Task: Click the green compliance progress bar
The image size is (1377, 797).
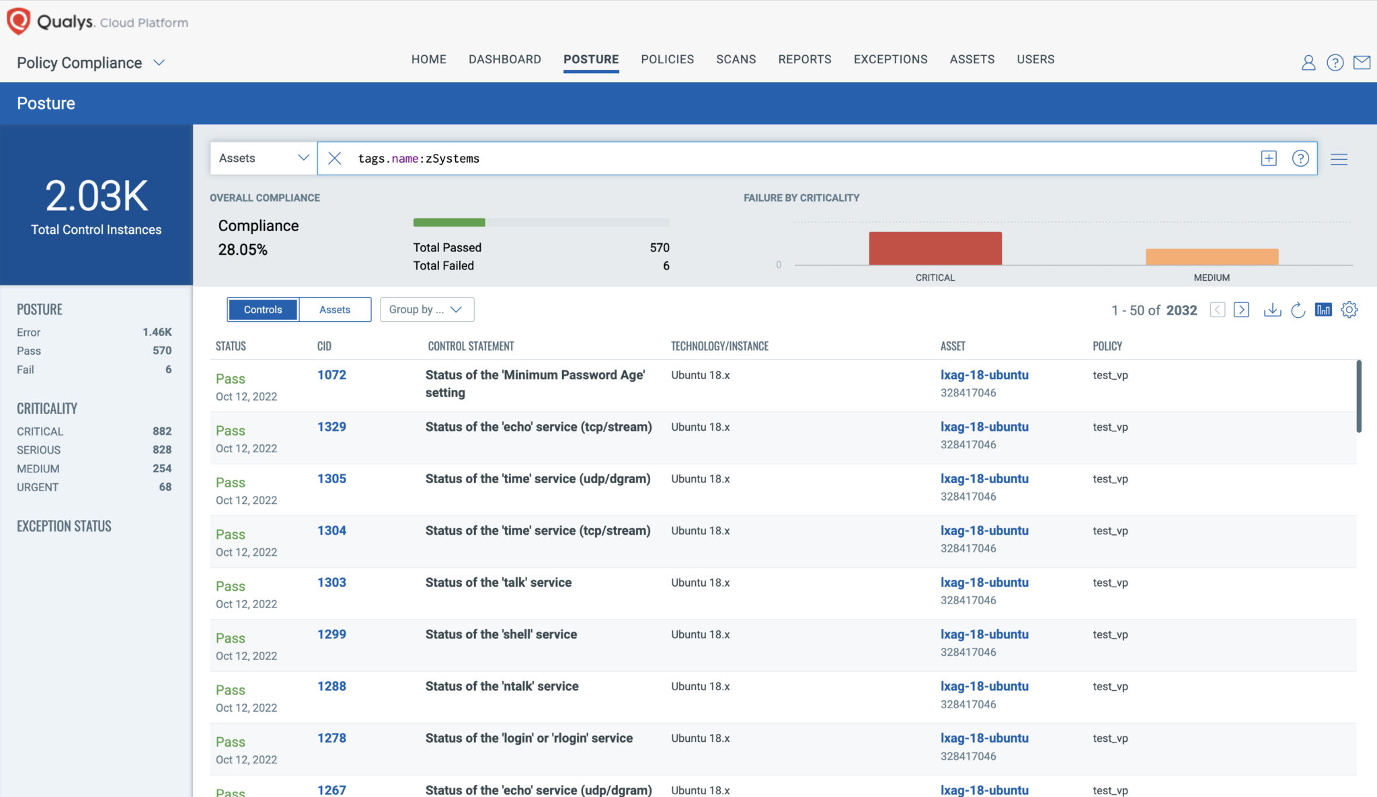Action: pos(448,222)
